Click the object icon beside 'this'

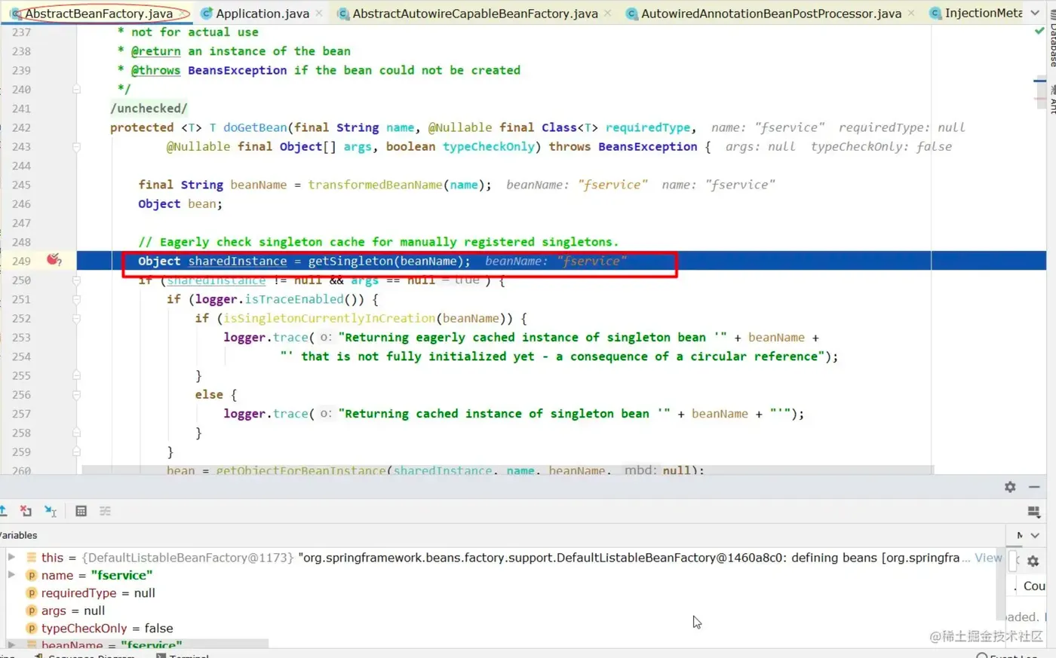32,558
